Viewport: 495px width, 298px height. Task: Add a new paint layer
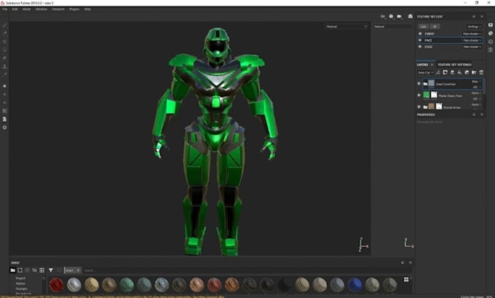pyautogui.click(x=452, y=72)
